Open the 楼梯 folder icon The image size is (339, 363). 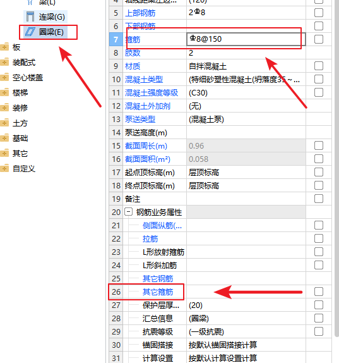click(4, 92)
